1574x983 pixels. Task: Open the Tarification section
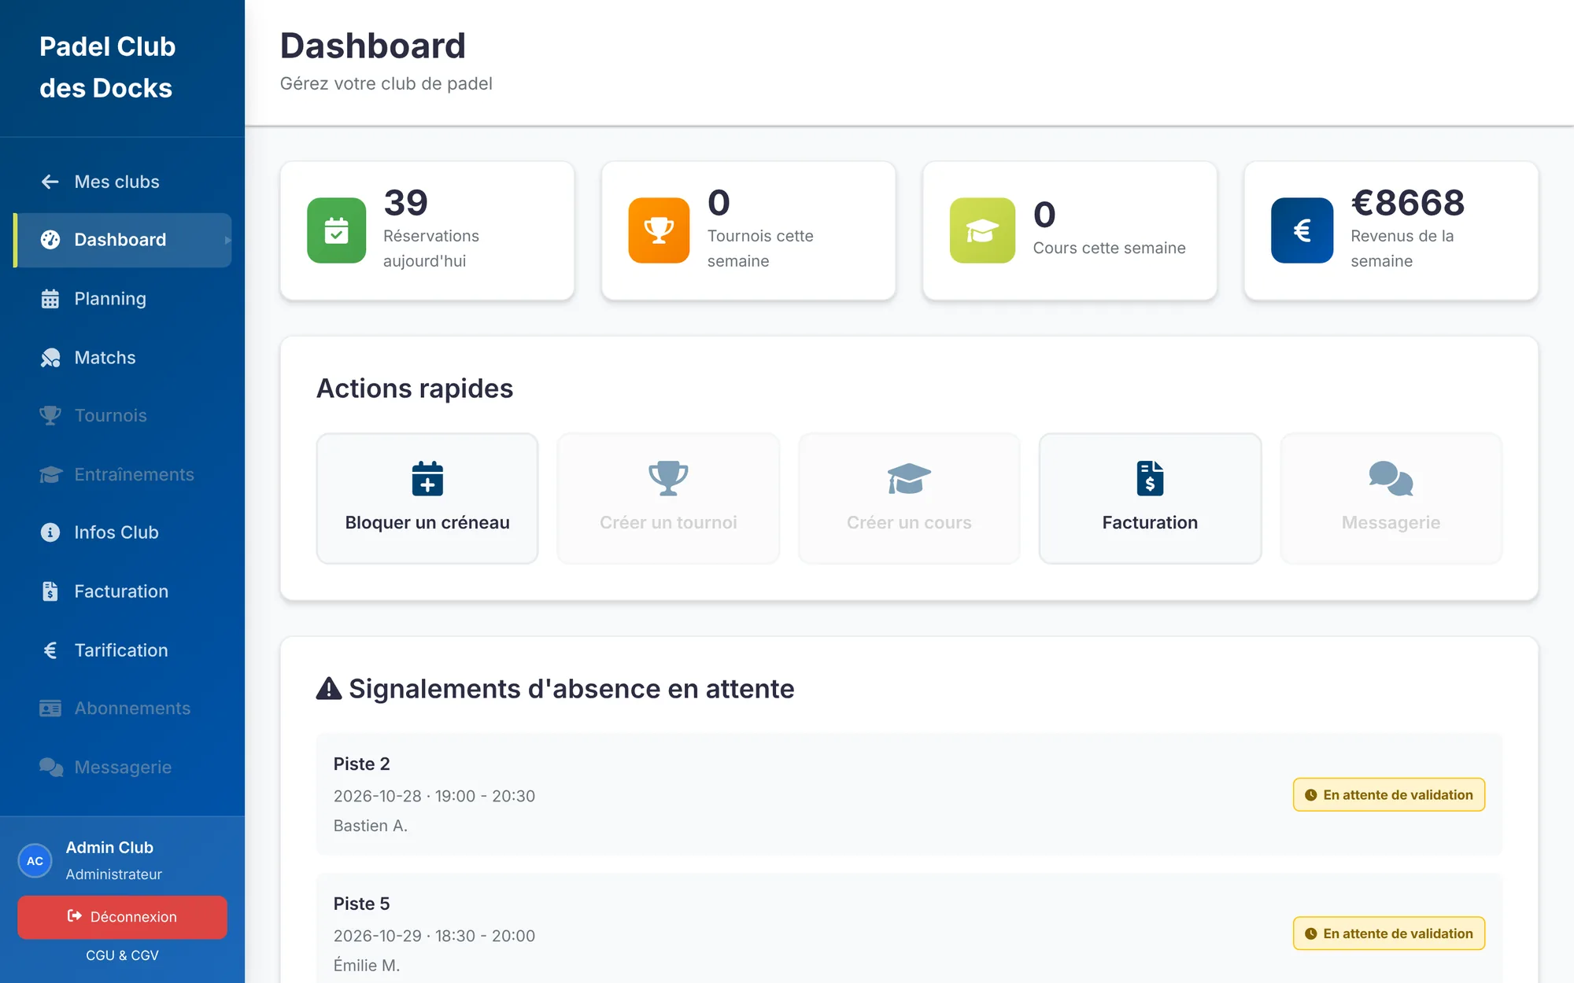123,650
